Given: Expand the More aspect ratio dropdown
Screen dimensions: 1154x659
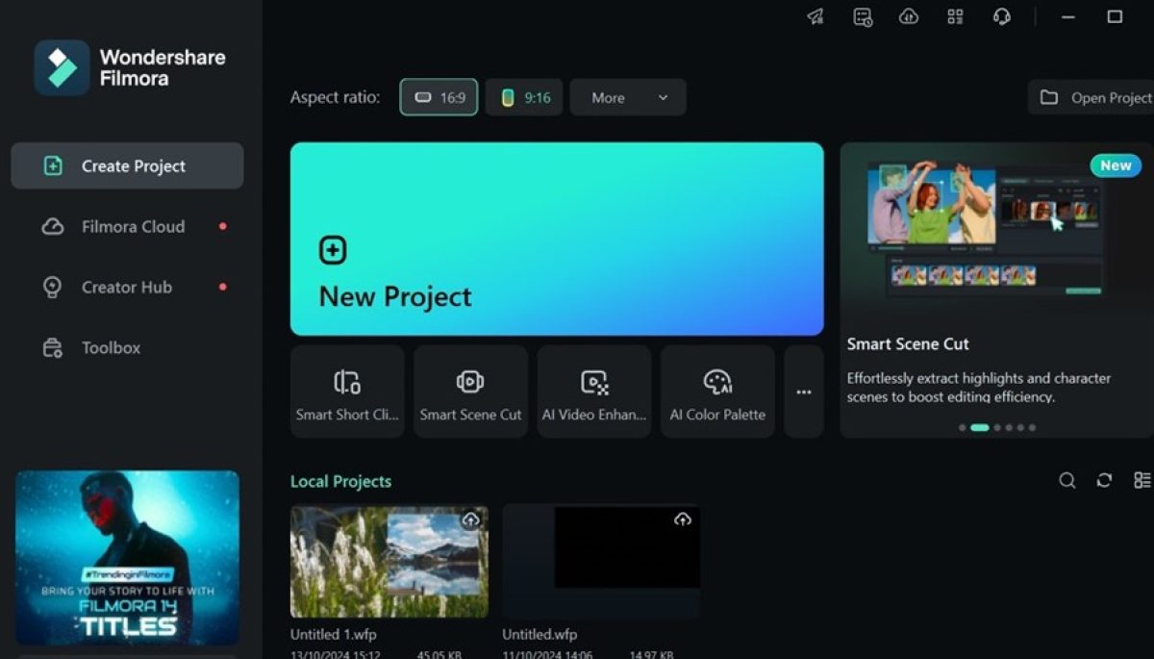Looking at the screenshot, I should click(x=628, y=97).
